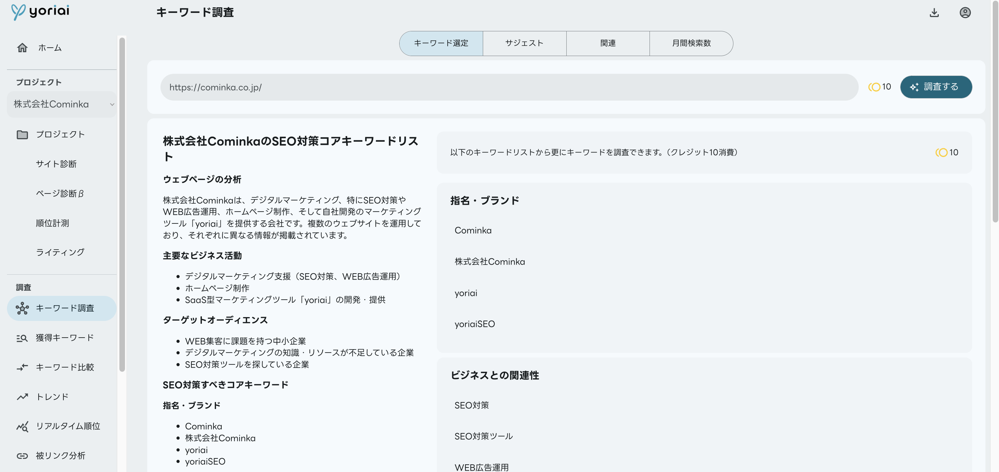Click the WEB集客に課題を持つ中小企業 bullet
This screenshot has width=999, height=472.
click(x=245, y=341)
